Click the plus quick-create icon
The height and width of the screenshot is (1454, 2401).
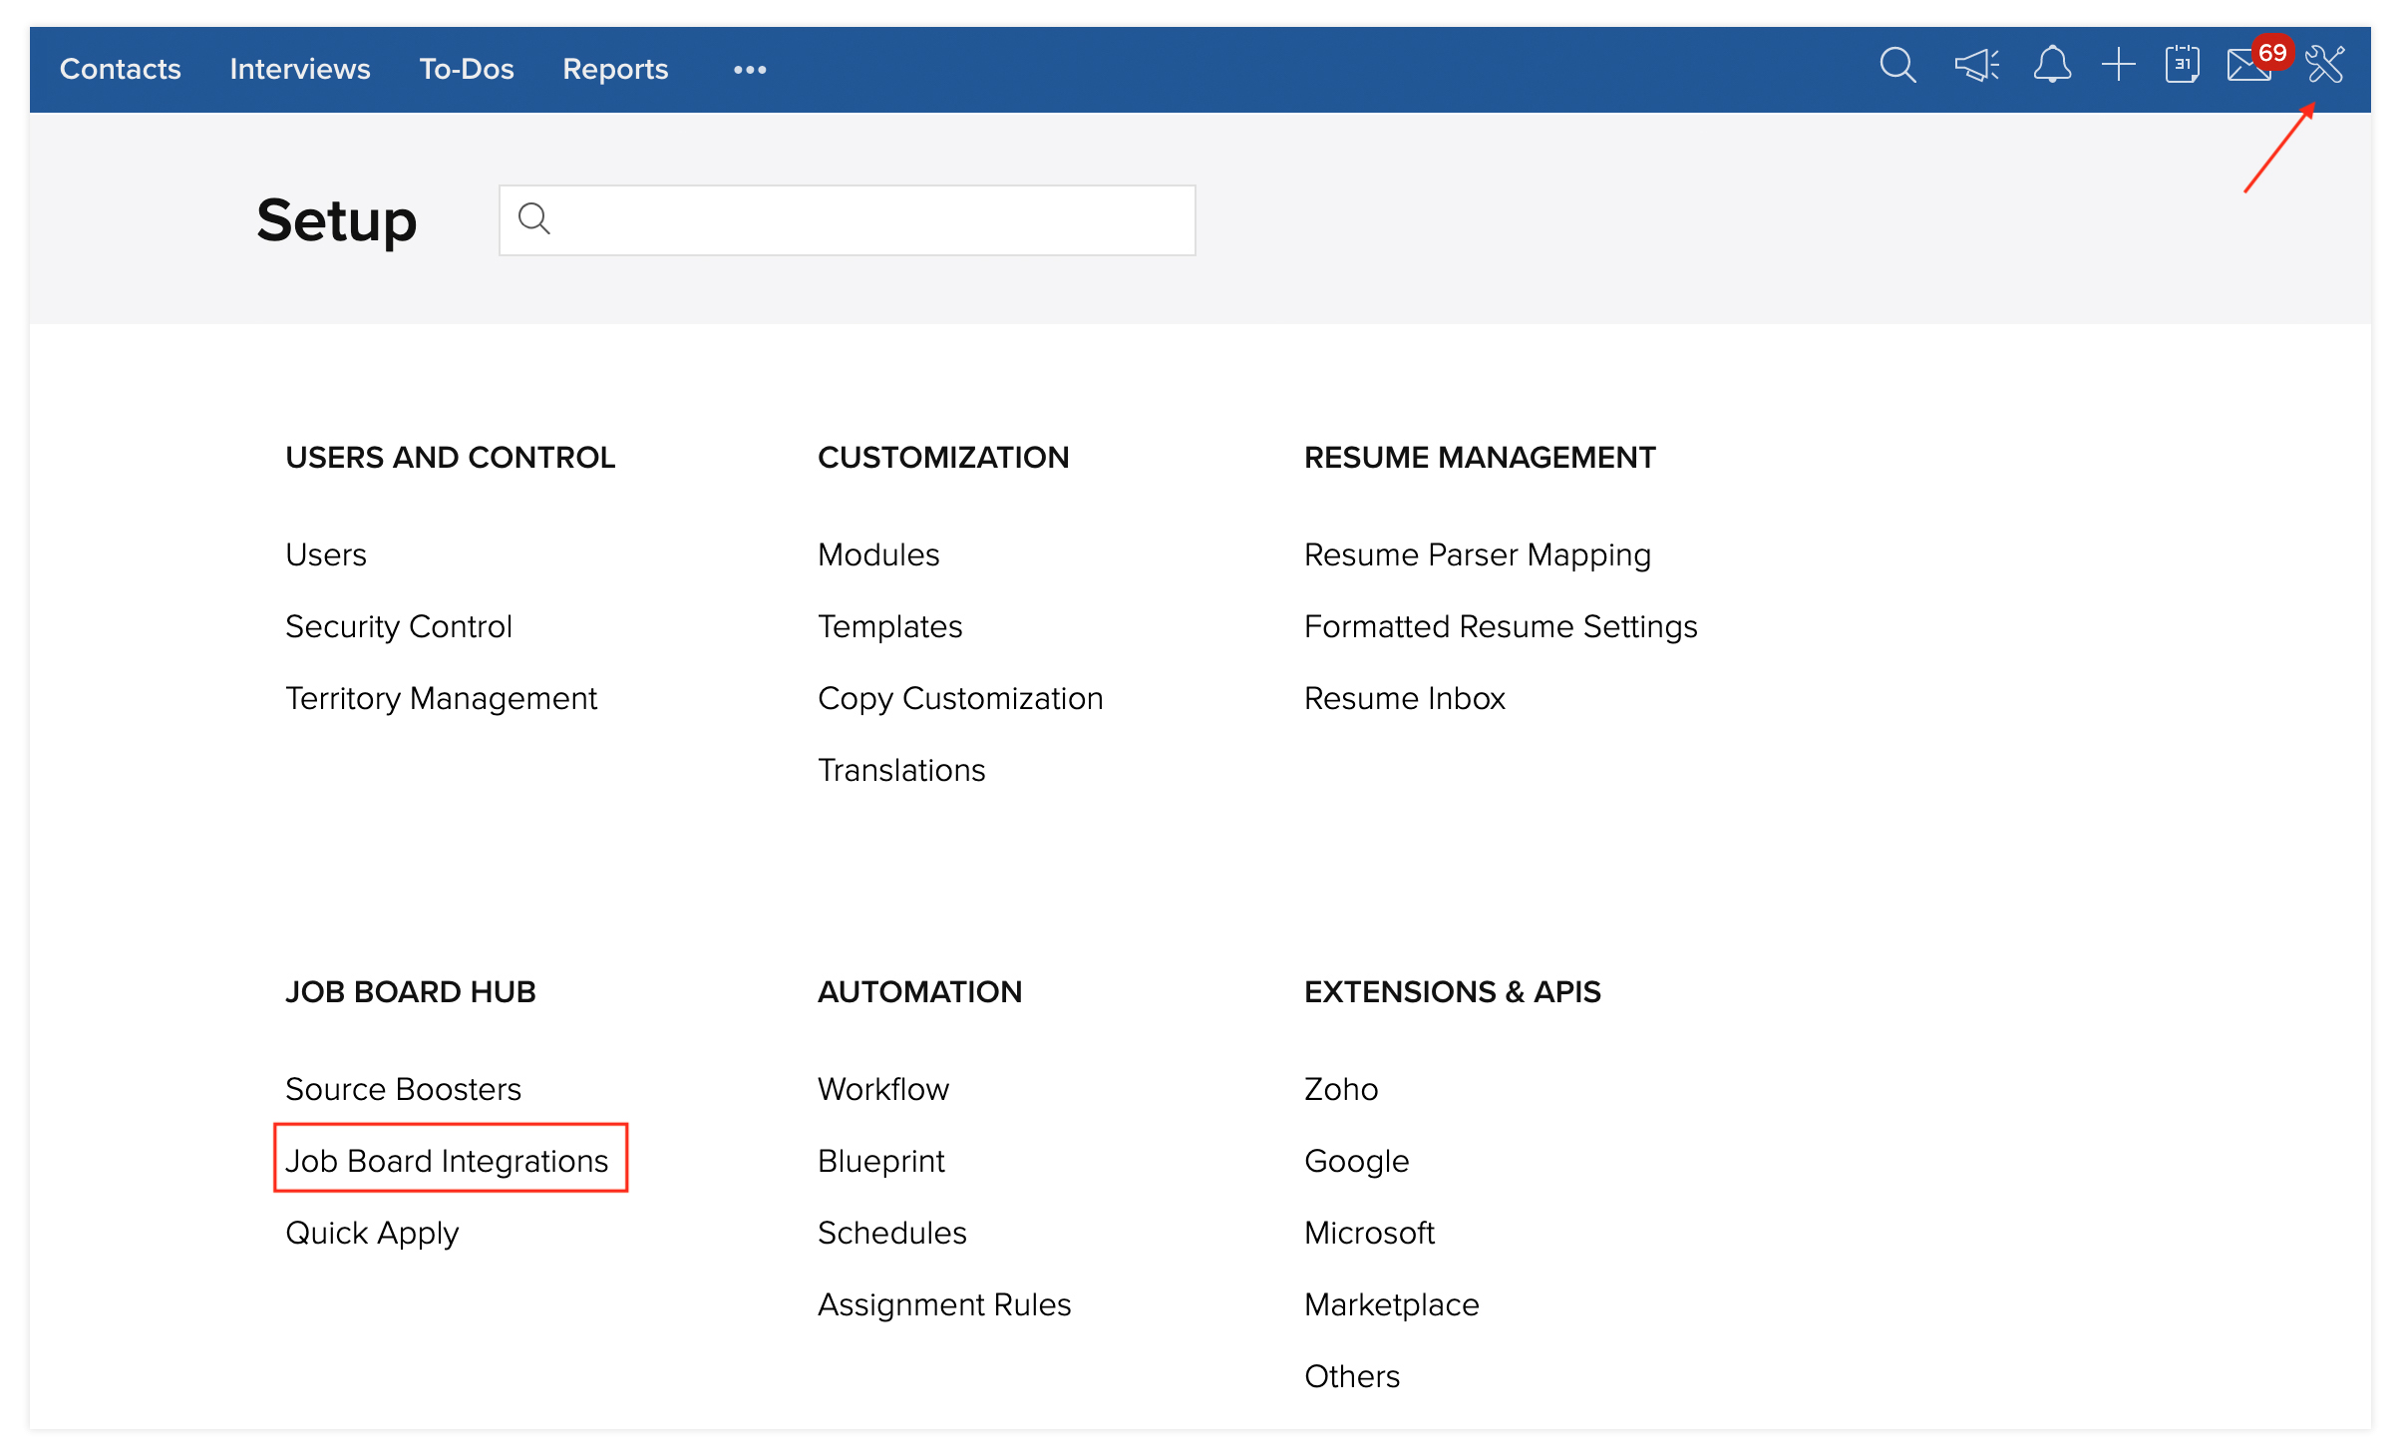(2118, 66)
